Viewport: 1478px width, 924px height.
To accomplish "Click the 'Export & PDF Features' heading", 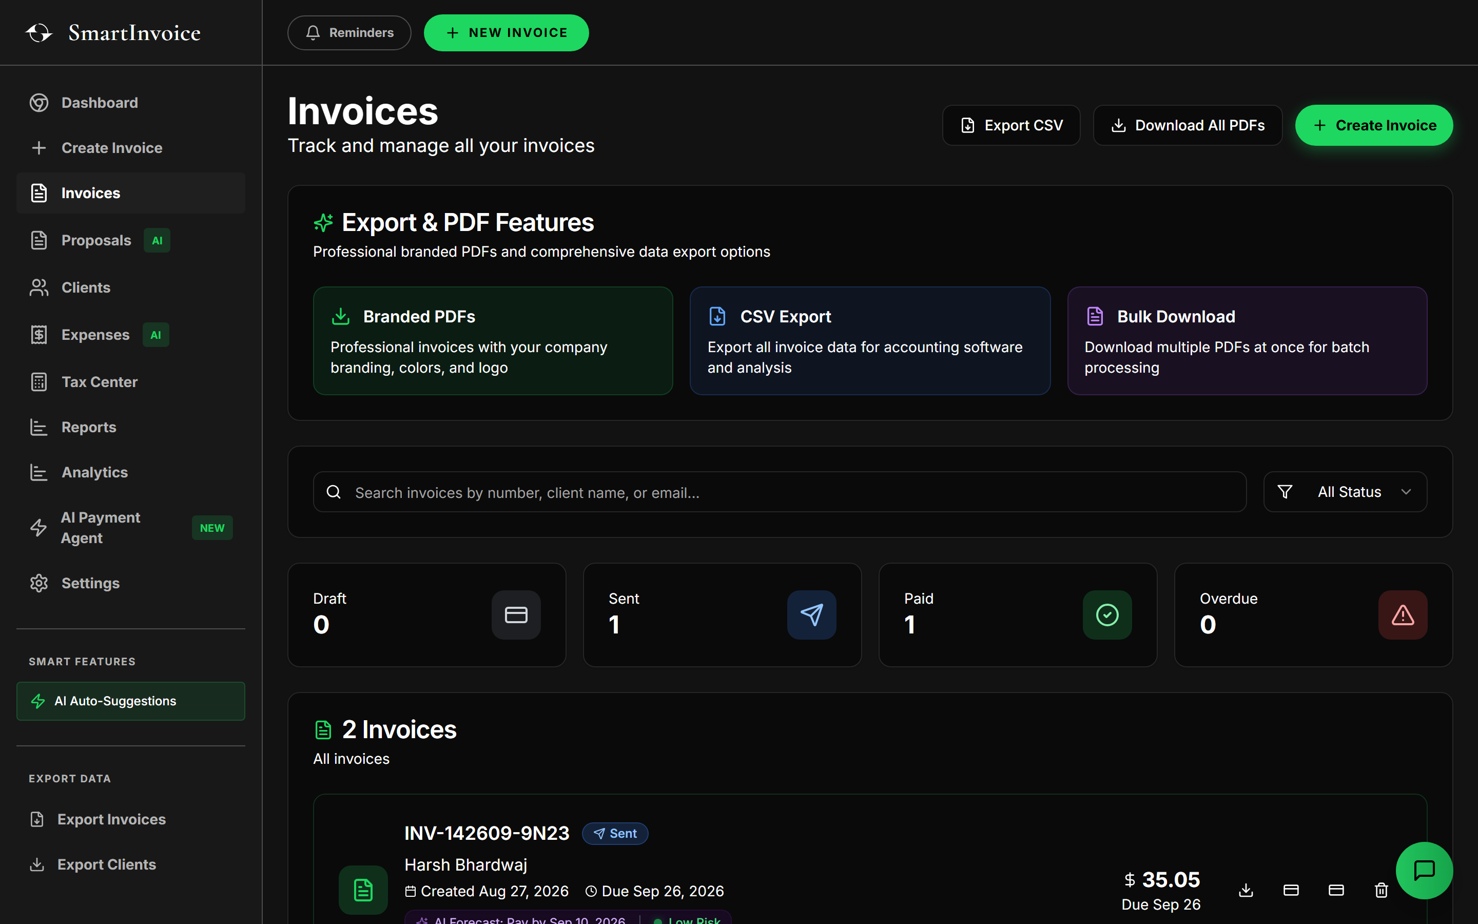I will (468, 222).
